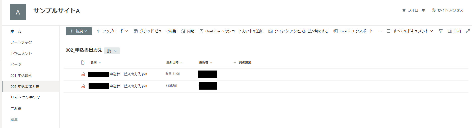Screen dimensions: 472x128
Task: Open 001_申込雛形 library link
Action: point(21,76)
